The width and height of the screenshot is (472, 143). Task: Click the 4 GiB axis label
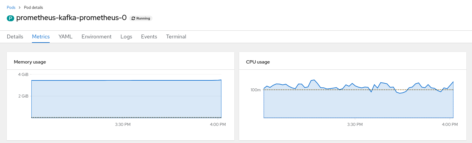tap(23, 74)
